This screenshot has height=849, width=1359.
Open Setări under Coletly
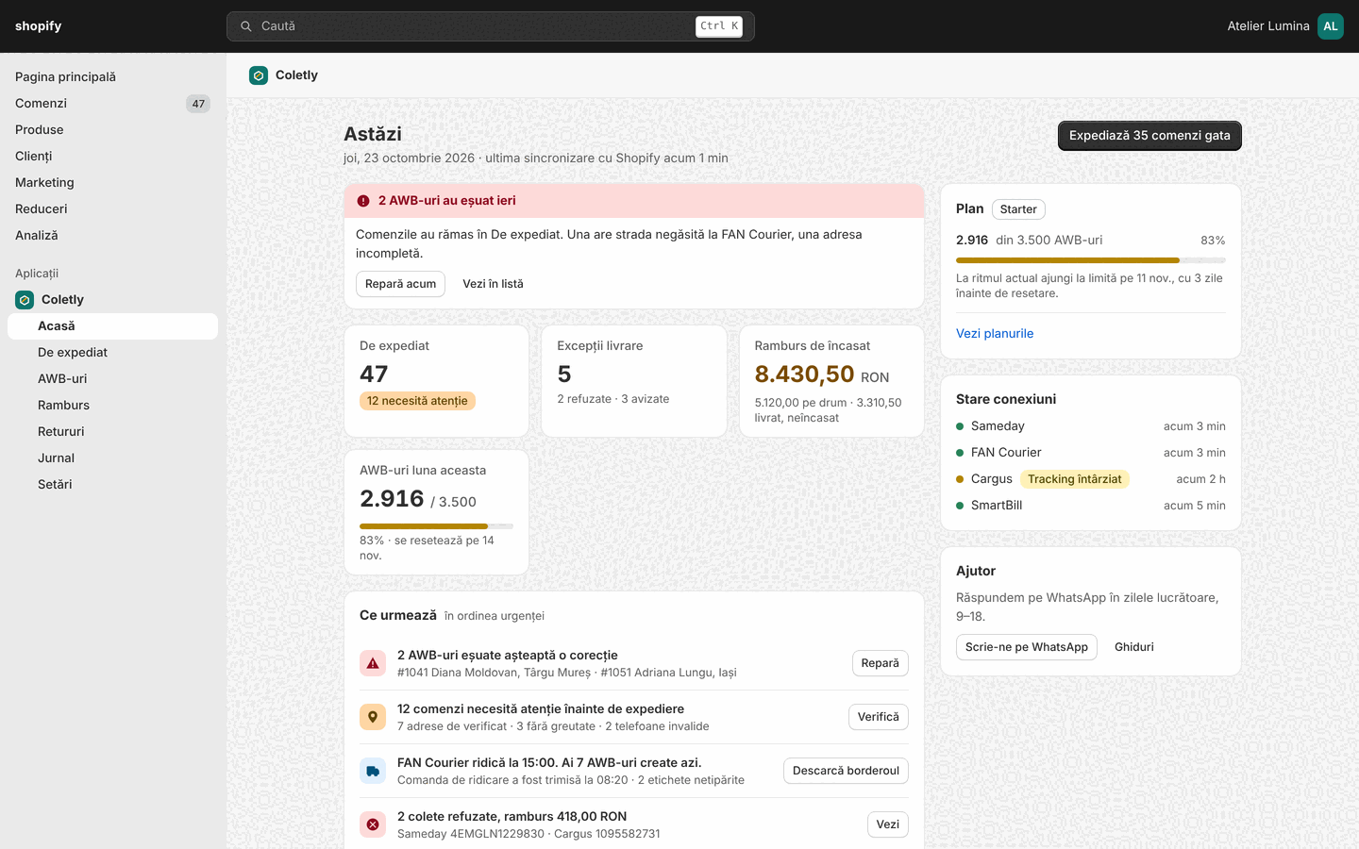click(112, 485)
